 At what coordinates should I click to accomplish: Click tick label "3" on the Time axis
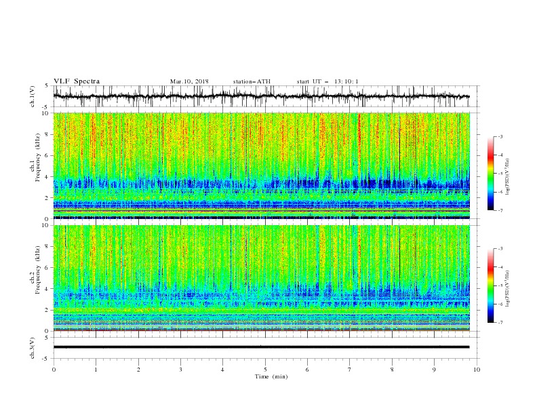tap(180, 370)
